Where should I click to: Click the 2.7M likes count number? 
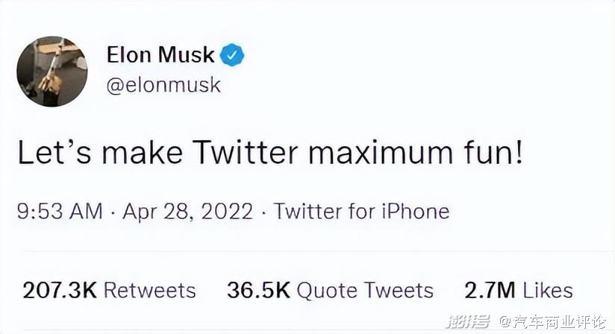490,290
